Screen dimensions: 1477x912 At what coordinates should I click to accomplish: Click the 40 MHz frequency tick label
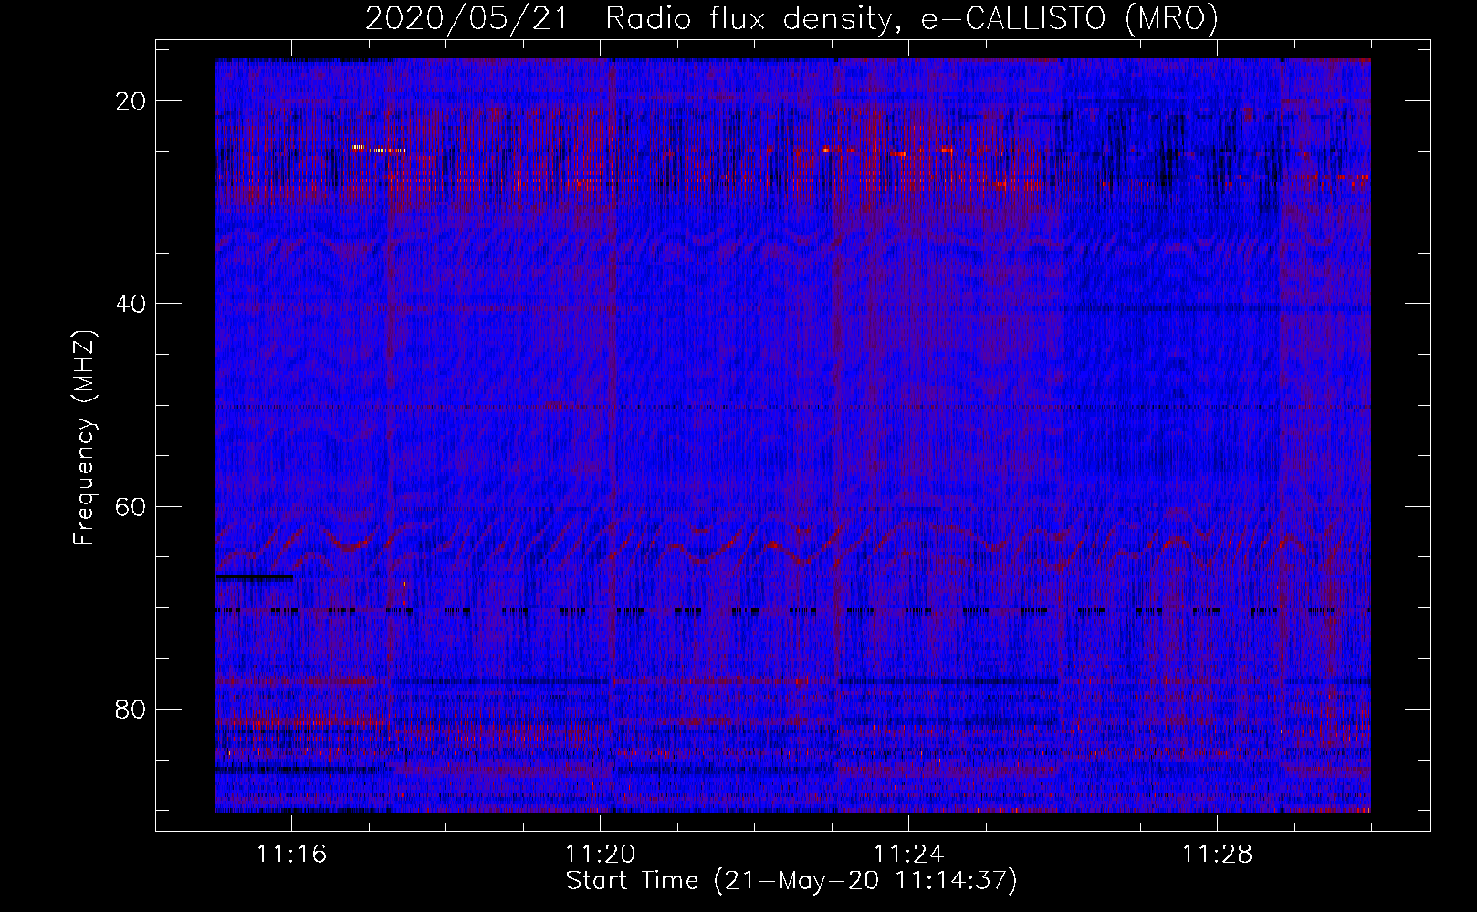[131, 304]
